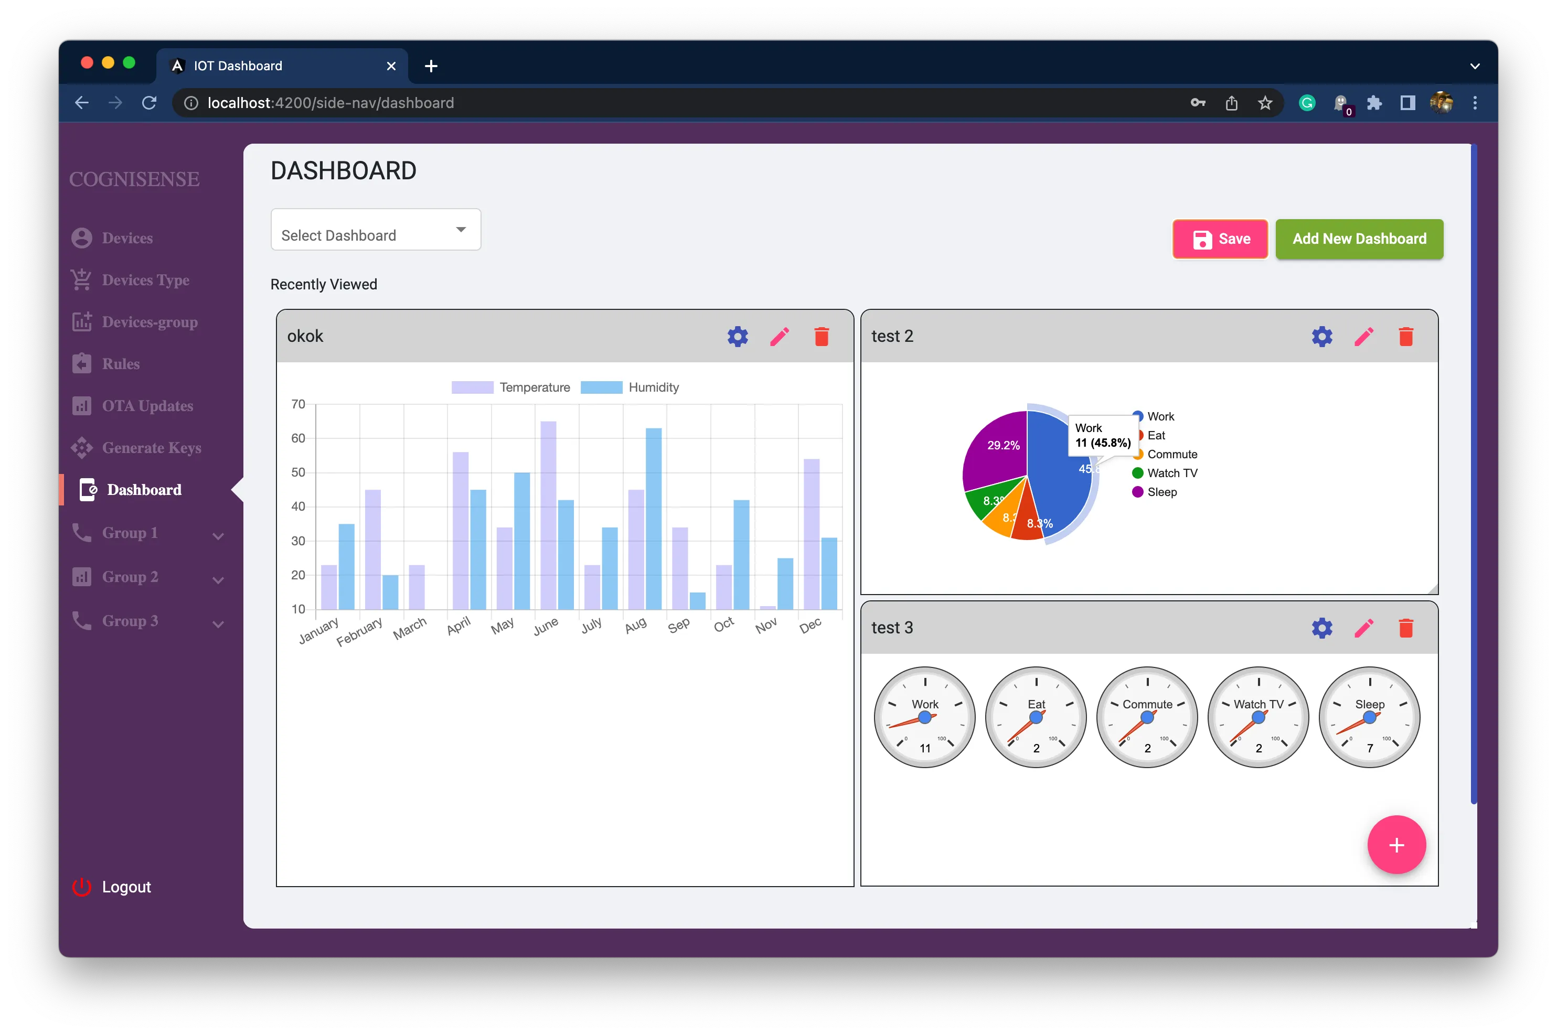The width and height of the screenshot is (1557, 1035).
Task: Bookmark this page with the star icon
Action: point(1264,103)
